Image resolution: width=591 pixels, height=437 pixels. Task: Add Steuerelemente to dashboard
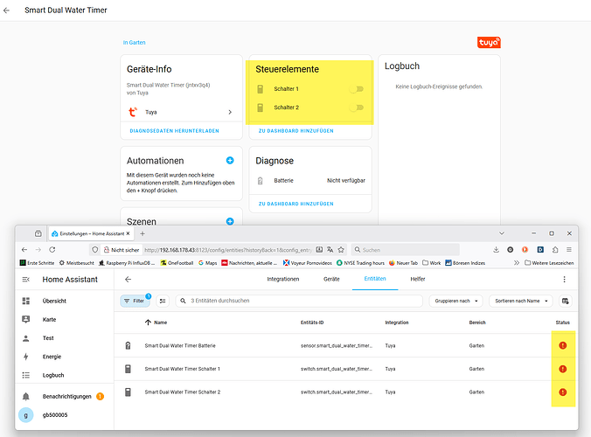[x=295, y=131]
